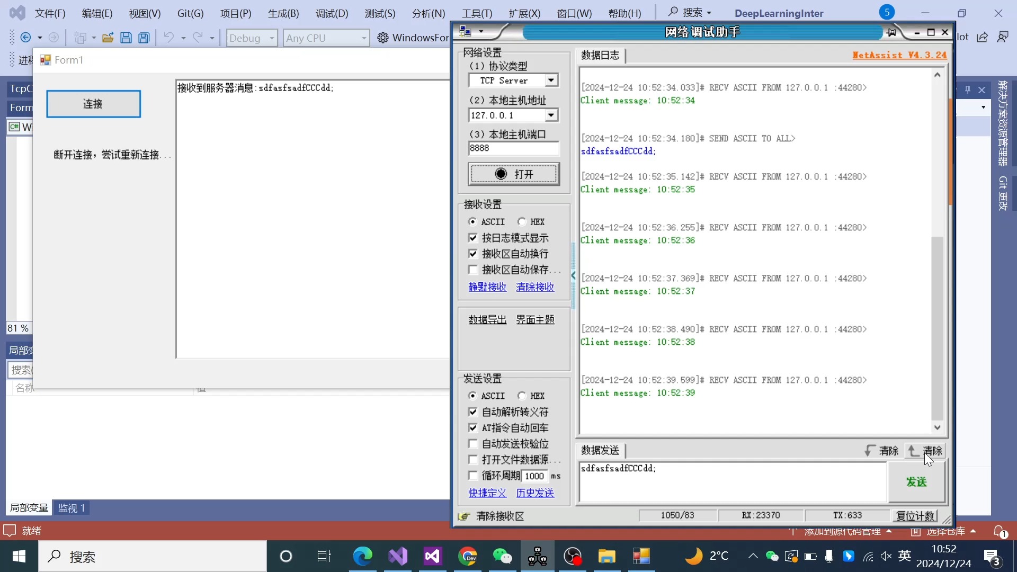The height and width of the screenshot is (572, 1017).
Task: Click the Windows Start button
Action: (19, 556)
